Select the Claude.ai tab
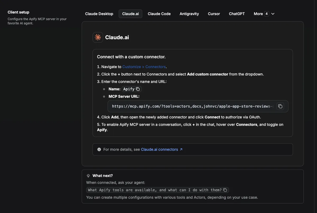The height and width of the screenshot is (213, 317). (130, 14)
